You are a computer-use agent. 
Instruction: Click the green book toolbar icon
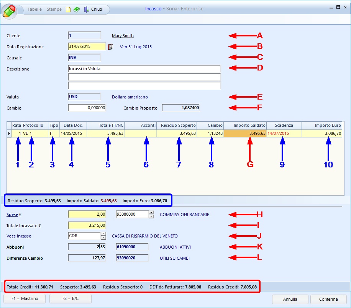point(77,10)
